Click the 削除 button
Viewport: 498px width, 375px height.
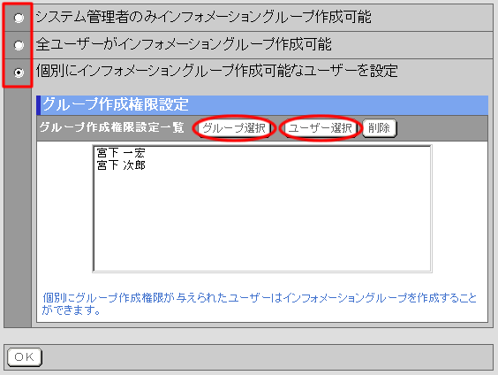pos(379,128)
